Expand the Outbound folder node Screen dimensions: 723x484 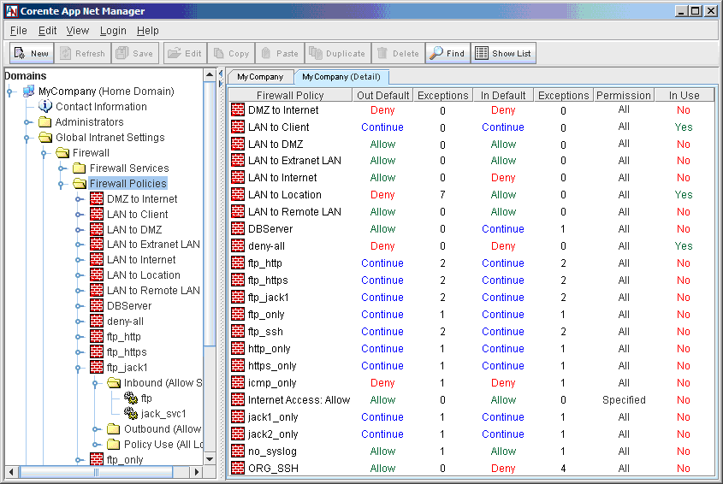pyautogui.click(x=96, y=429)
